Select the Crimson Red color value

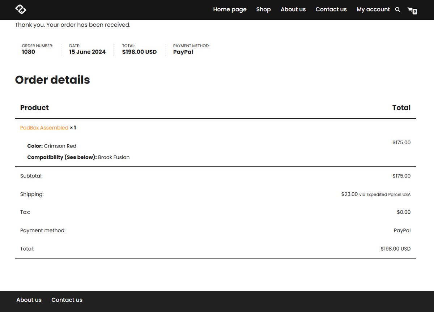click(x=60, y=146)
